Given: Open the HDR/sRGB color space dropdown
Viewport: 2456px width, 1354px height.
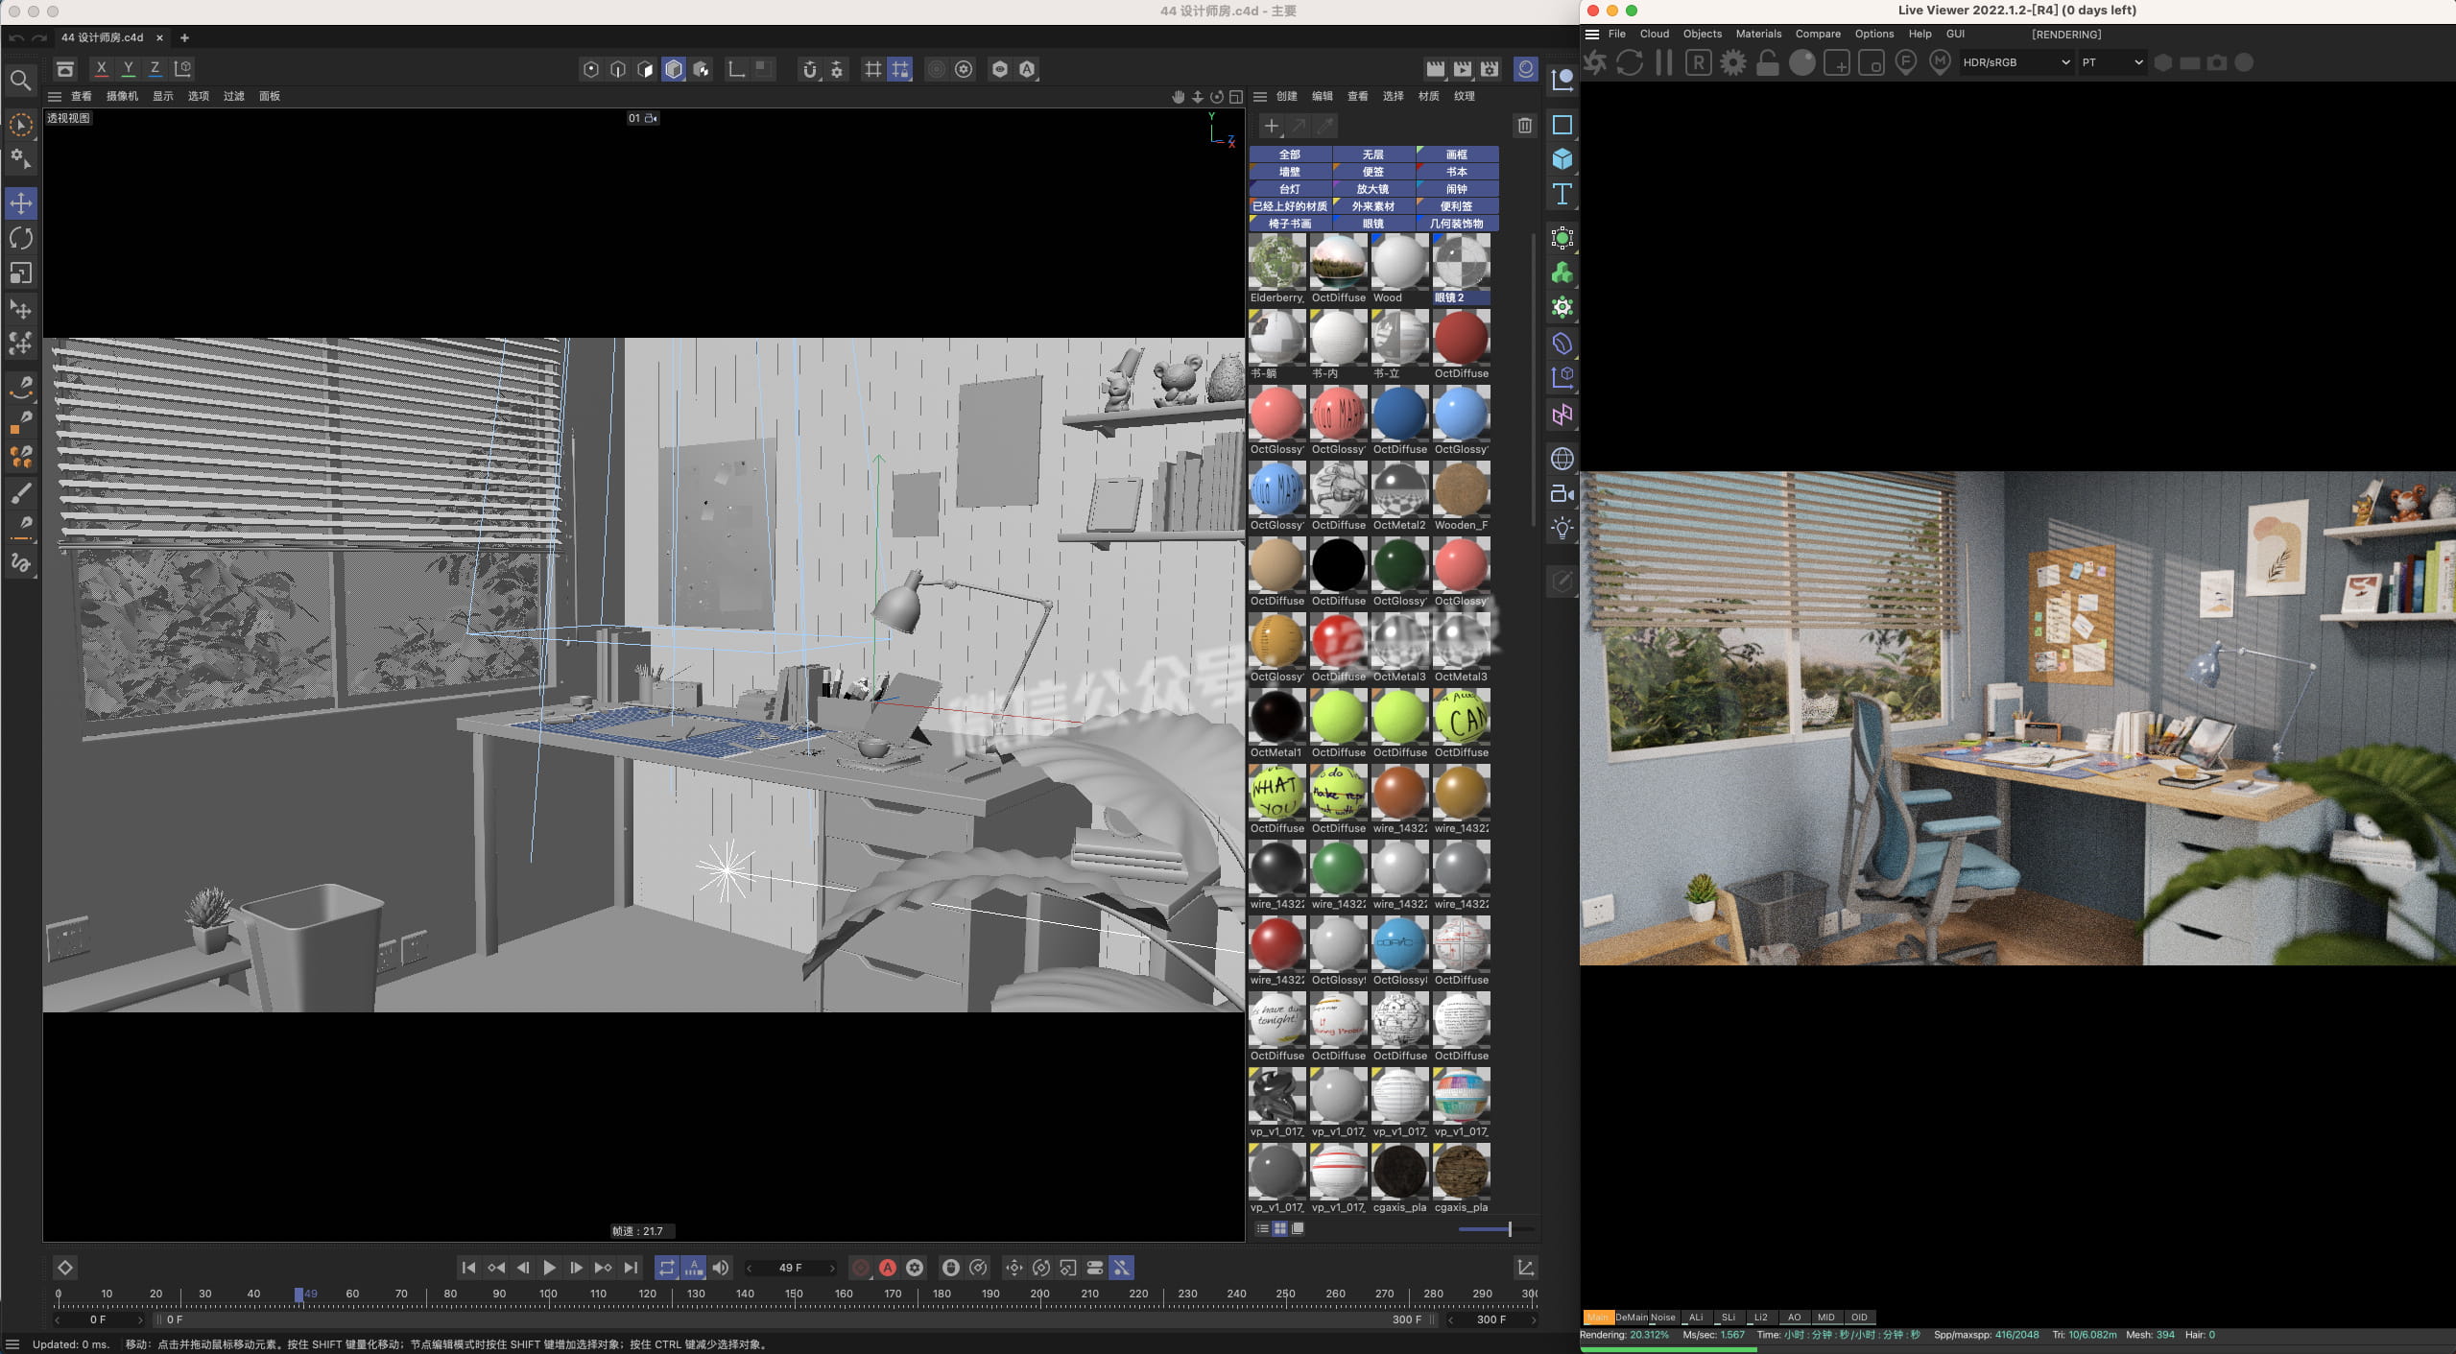Looking at the screenshot, I should pos(2015,62).
